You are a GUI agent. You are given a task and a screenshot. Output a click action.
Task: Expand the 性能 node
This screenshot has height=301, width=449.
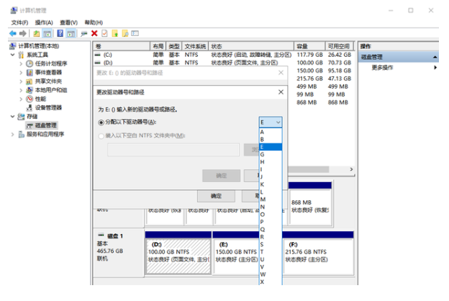21,99
